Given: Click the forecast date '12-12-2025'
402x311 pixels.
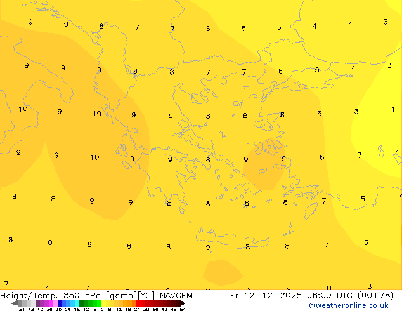Looking at the screenshot, I should 273,296.
